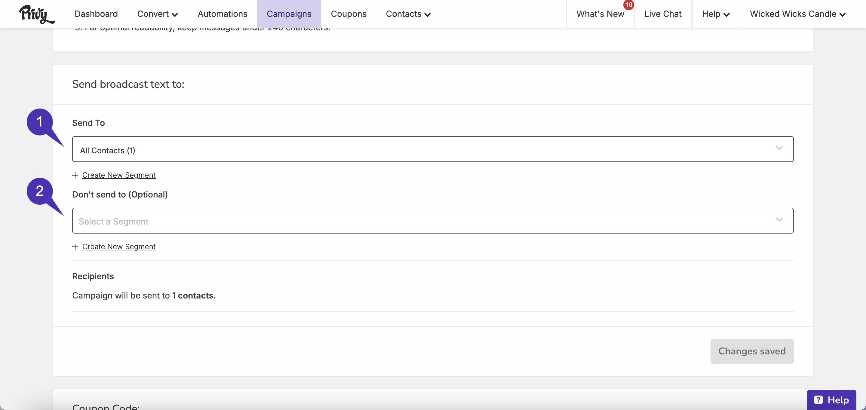The height and width of the screenshot is (410, 866).
Task: Expand the Contacts menu
Action: [408, 14]
